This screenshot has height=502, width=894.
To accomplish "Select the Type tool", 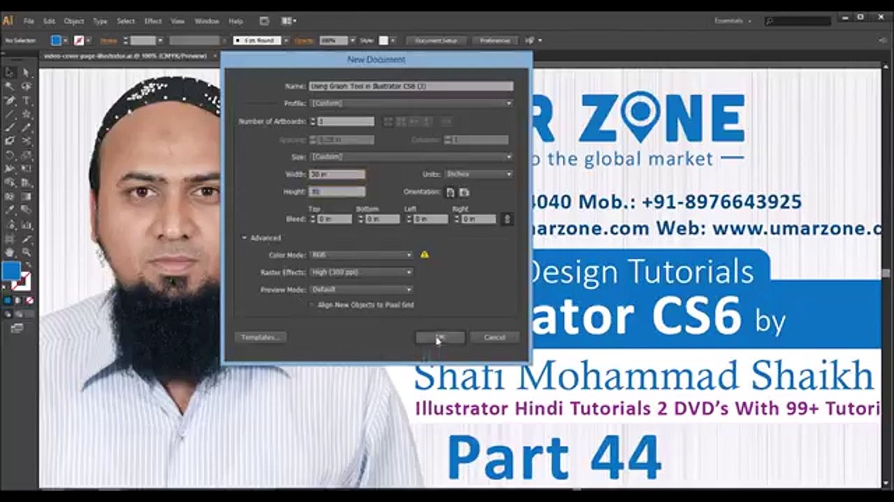I will pyautogui.click(x=27, y=100).
